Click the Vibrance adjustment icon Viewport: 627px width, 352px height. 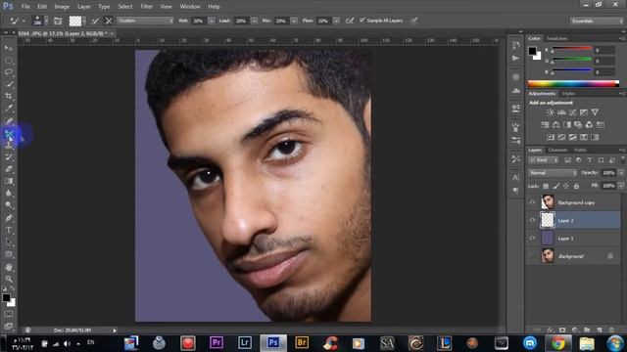click(x=595, y=112)
